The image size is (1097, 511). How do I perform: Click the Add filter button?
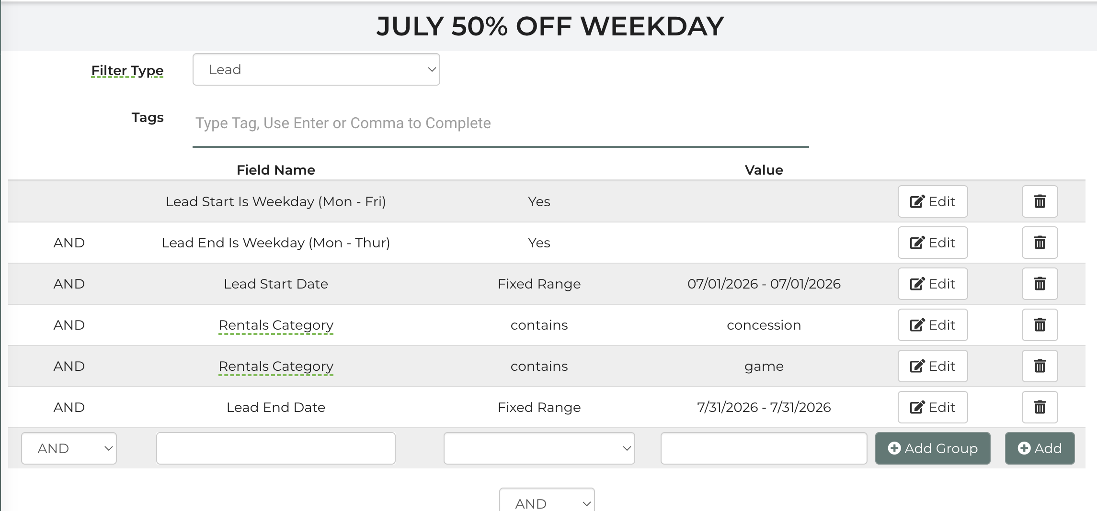(x=1040, y=448)
